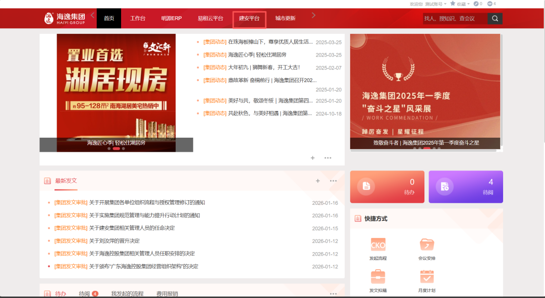Viewport: 545px width, 298px height.
Task: Click the 最新发文 section list icon
Action: pos(47,181)
